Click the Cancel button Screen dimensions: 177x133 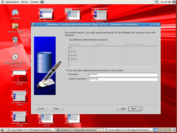[41, 109]
